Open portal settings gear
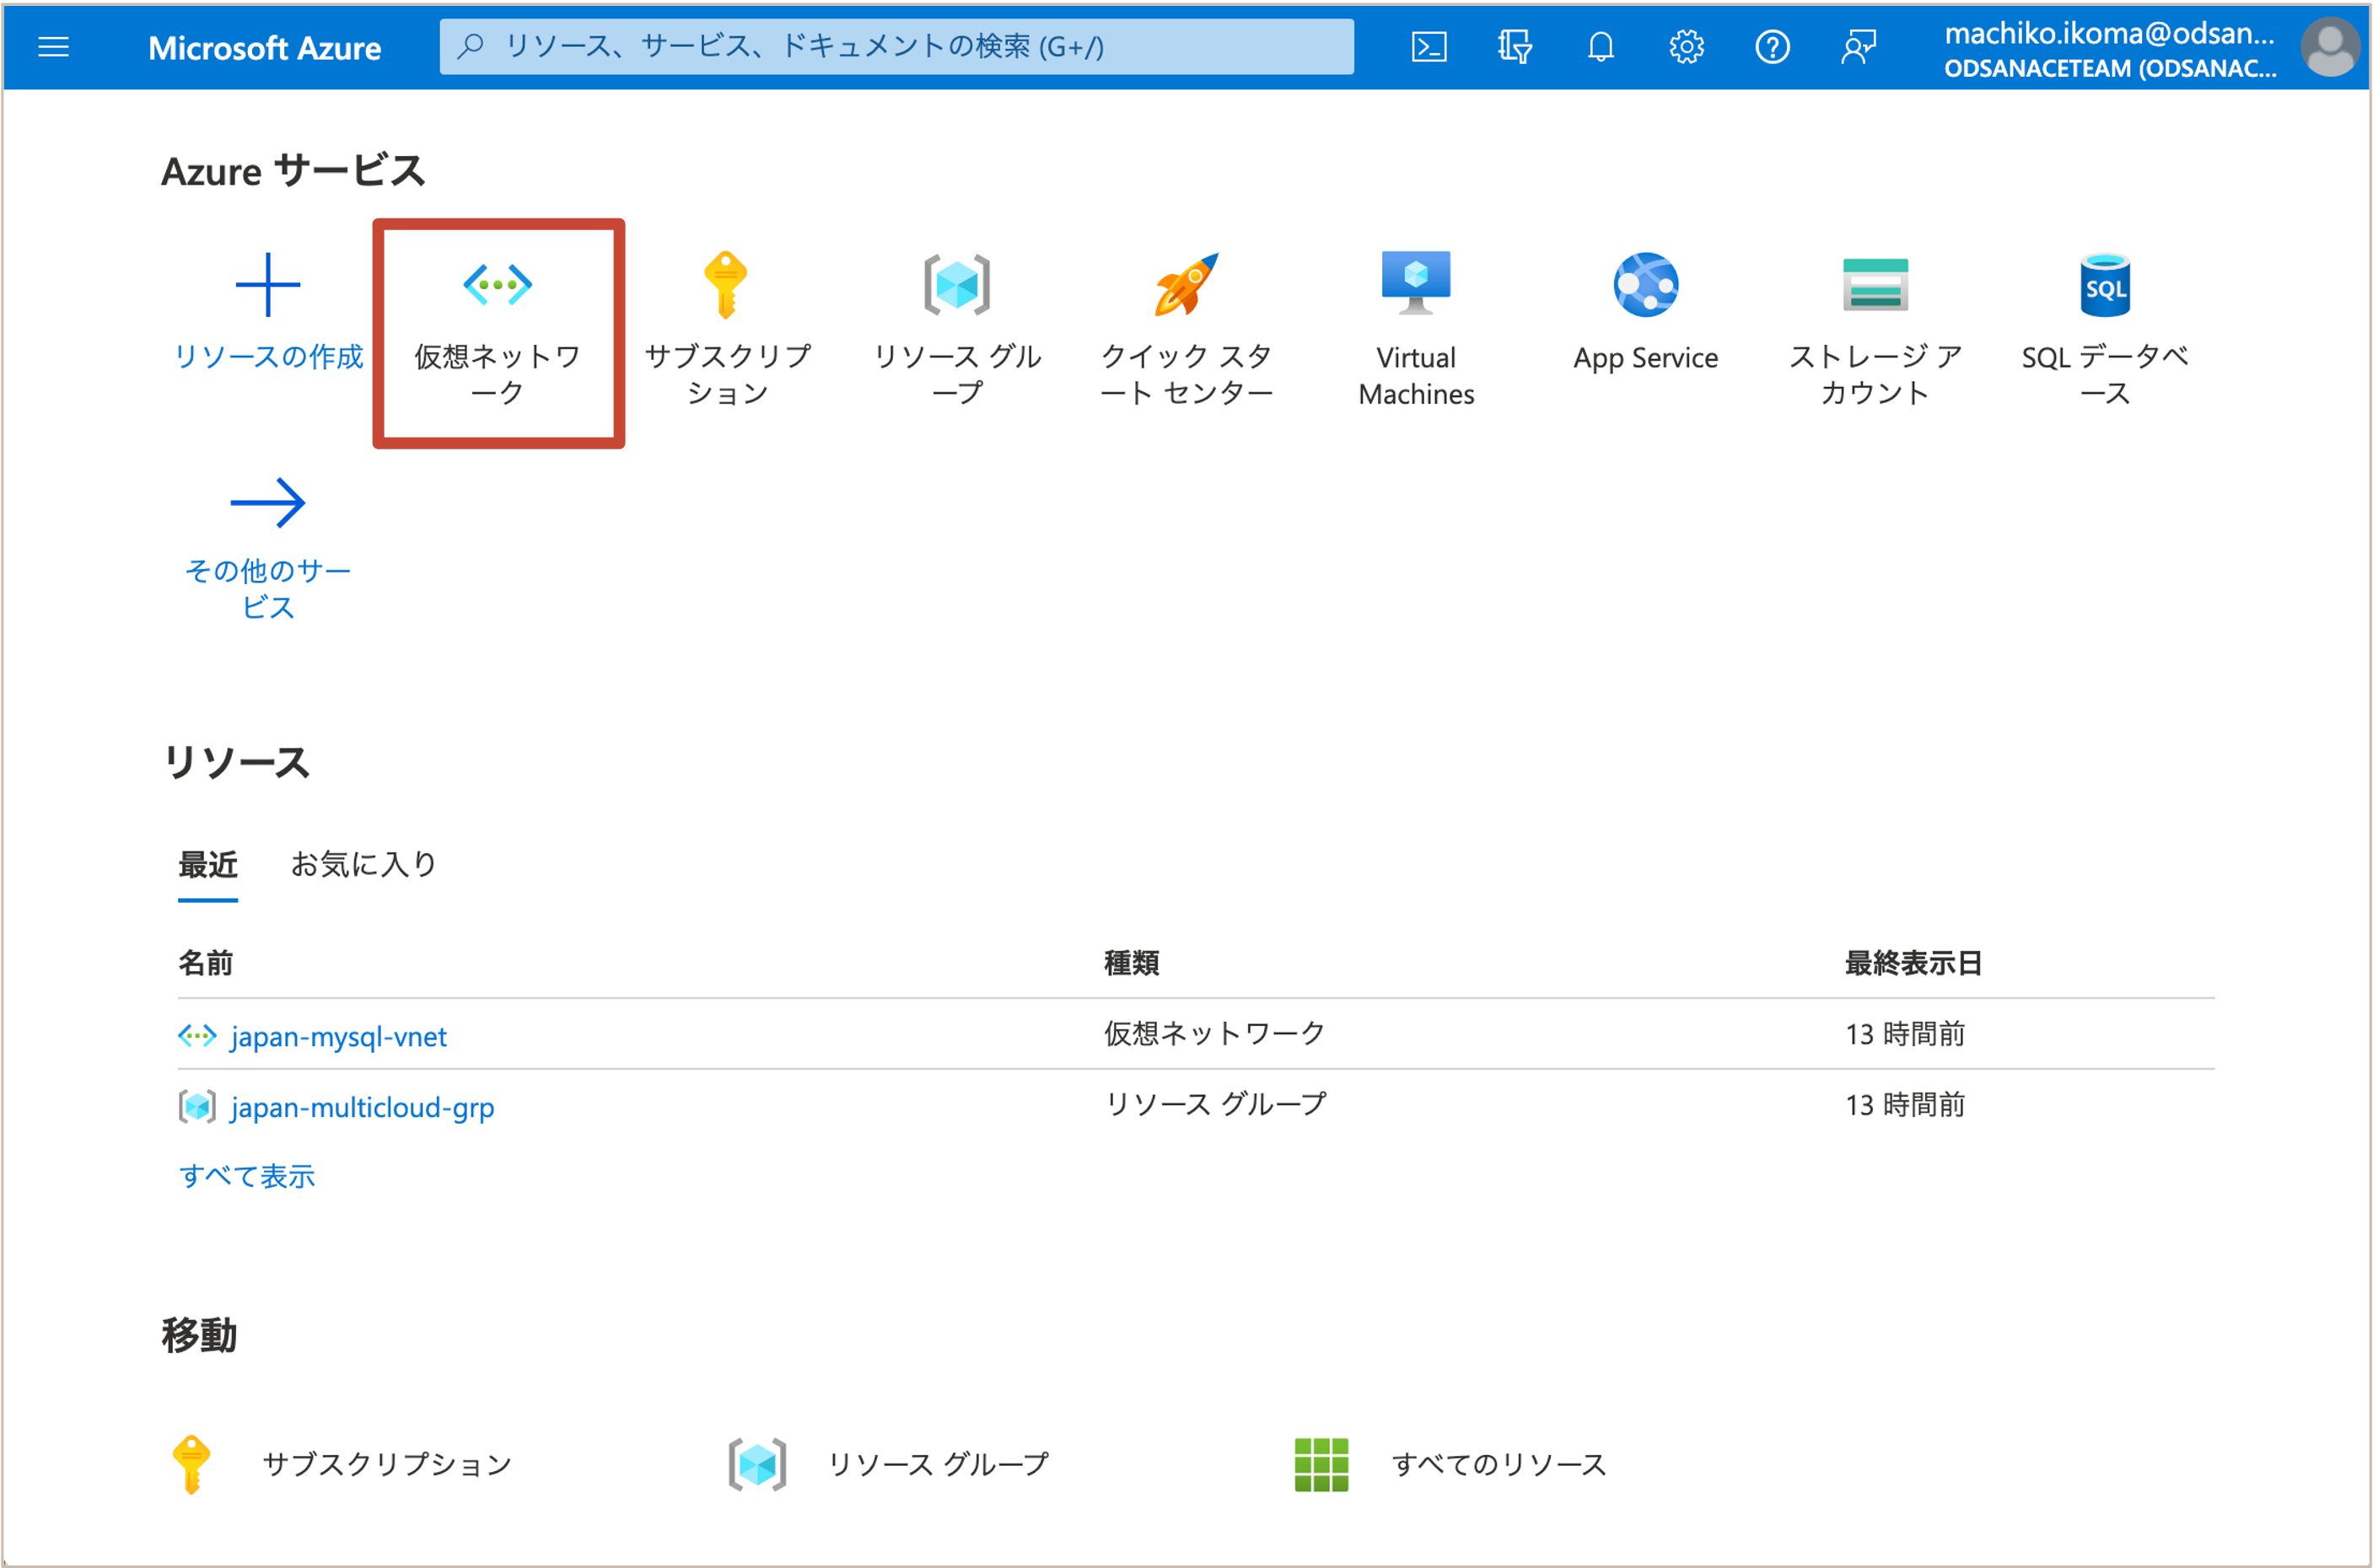The height and width of the screenshot is (1568, 2373). click(1687, 47)
